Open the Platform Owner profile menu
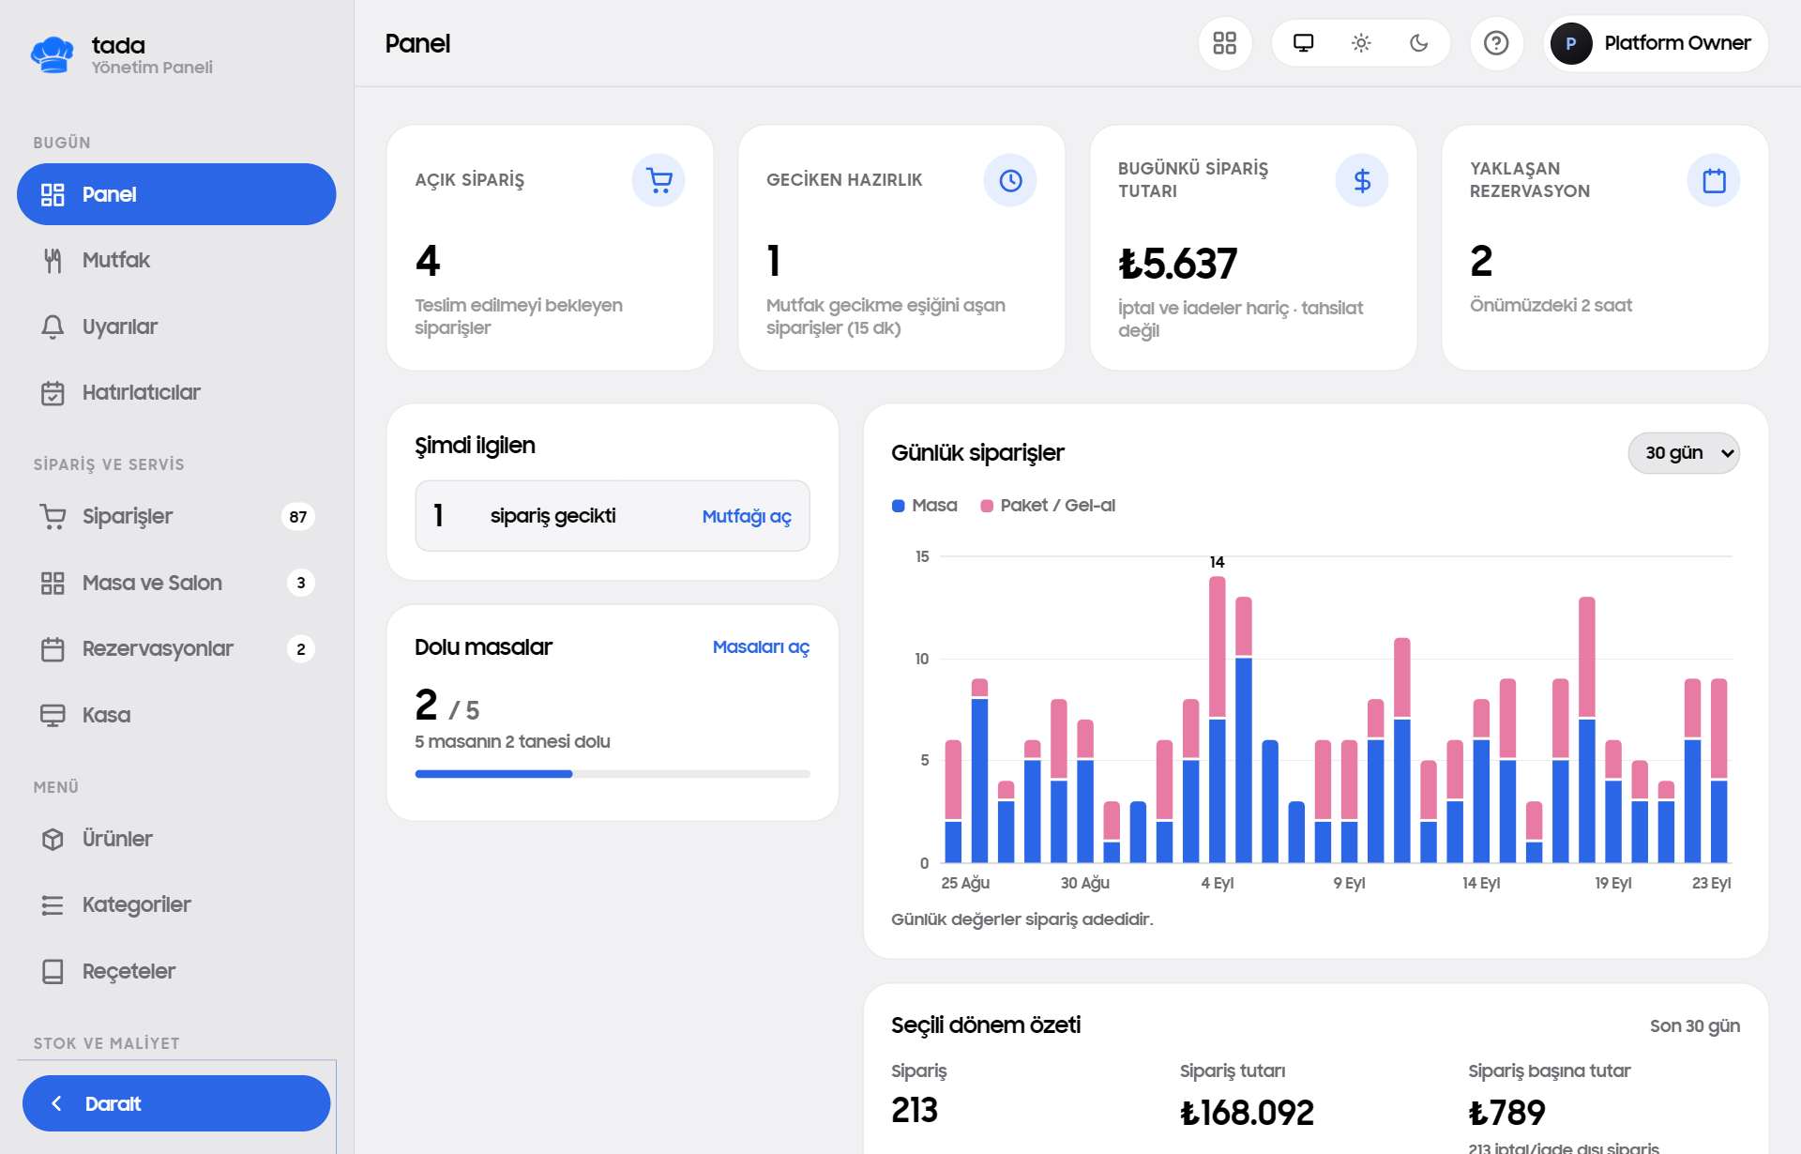Image resolution: width=1801 pixels, height=1154 pixels. click(x=1656, y=43)
